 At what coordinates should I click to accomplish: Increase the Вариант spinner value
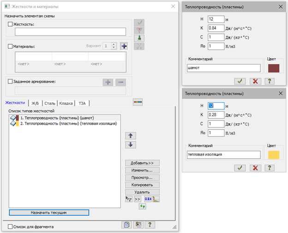(114, 44)
